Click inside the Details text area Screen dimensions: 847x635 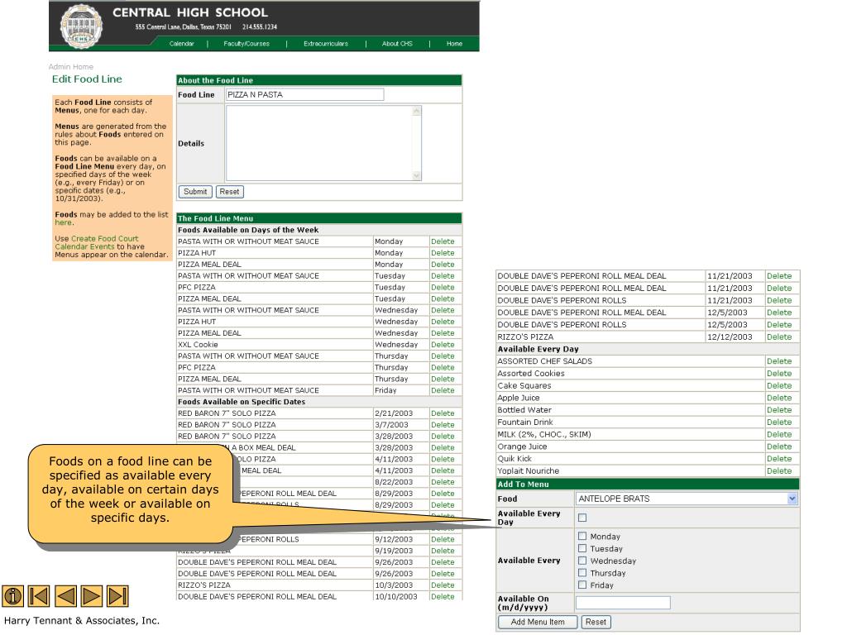pyautogui.click(x=318, y=143)
